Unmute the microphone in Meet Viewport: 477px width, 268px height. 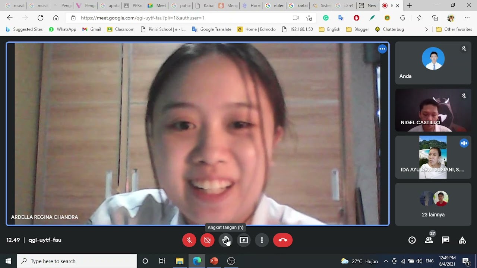(189, 240)
